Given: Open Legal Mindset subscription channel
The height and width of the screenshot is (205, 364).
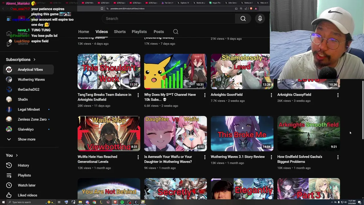Looking at the screenshot, I should click(x=28, y=109).
